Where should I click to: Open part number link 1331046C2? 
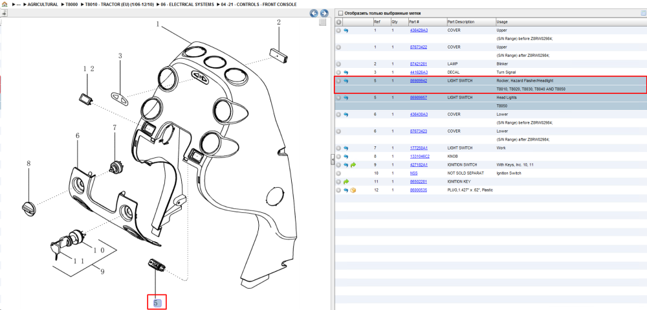click(419, 157)
